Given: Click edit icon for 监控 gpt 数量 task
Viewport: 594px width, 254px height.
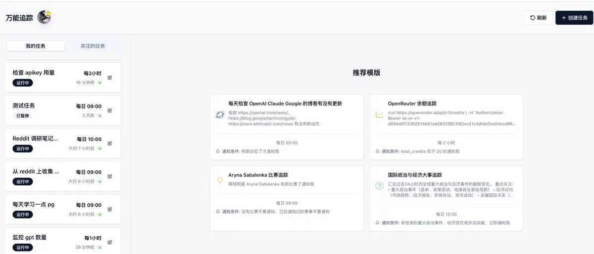Looking at the screenshot, I should click(x=110, y=242).
